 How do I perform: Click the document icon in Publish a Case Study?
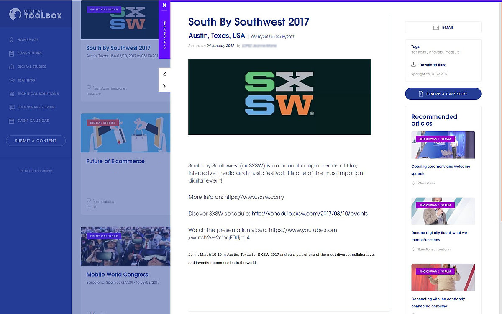point(421,94)
